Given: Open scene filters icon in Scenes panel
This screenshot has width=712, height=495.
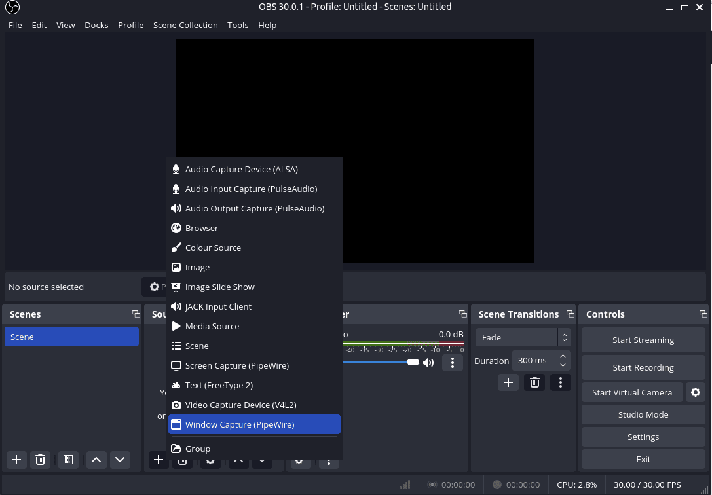Looking at the screenshot, I should pyautogui.click(x=68, y=460).
